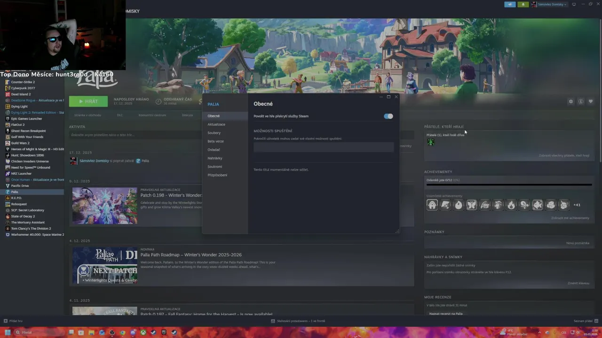Select Roboquest in library list

32,204
